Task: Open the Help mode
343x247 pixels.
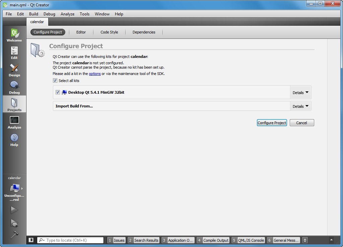Action: [x=14, y=140]
